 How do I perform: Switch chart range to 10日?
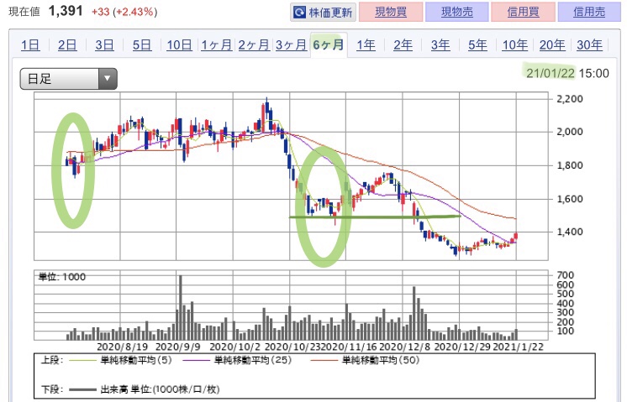pyautogui.click(x=179, y=44)
